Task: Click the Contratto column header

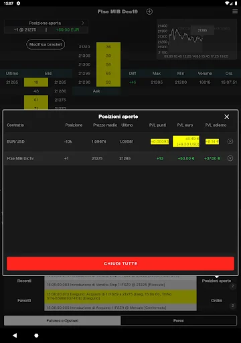Action: pos(15,125)
